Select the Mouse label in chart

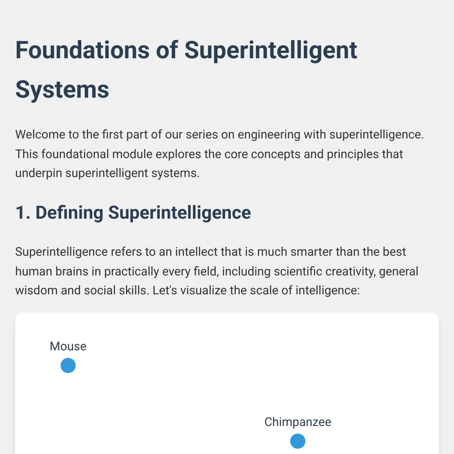pos(68,346)
